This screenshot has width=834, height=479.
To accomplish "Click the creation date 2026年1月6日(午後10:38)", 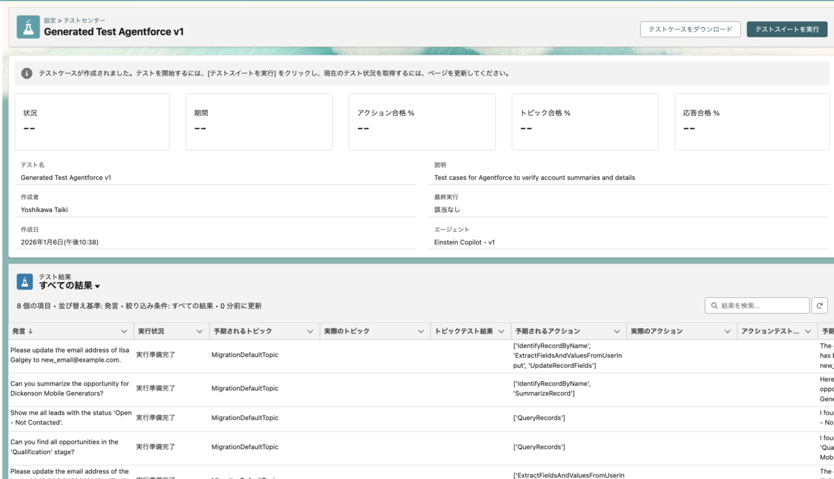I will pos(60,242).
